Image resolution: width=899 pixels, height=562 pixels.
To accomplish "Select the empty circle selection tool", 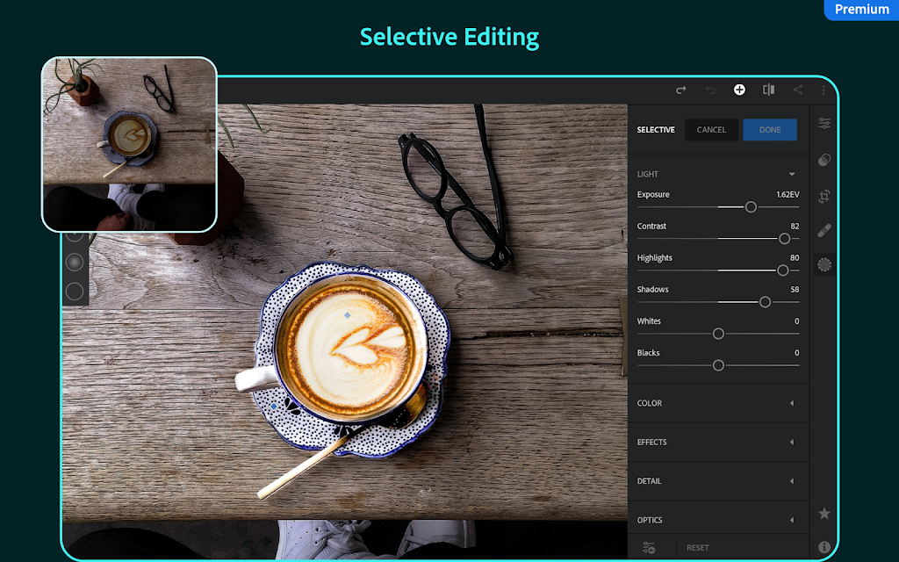I will (75, 292).
